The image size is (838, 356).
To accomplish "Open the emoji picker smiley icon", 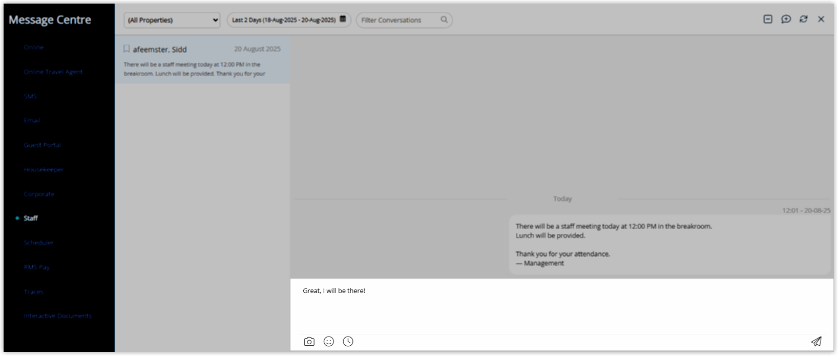I will [329, 341].
